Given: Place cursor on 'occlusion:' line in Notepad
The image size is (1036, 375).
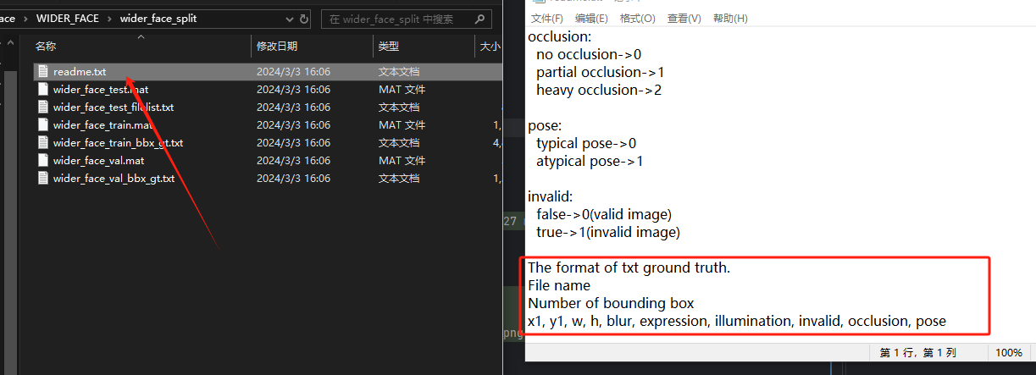Looking at the screenshot, I should coord(560,36).
